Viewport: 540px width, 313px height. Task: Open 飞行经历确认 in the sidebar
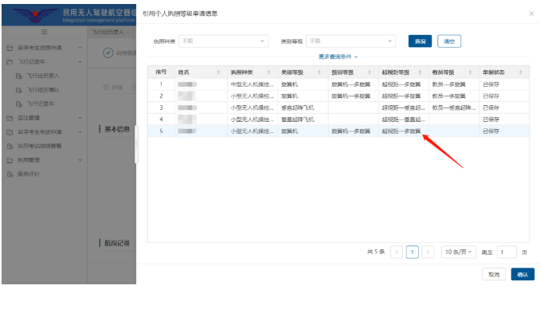tap(43, 90)
